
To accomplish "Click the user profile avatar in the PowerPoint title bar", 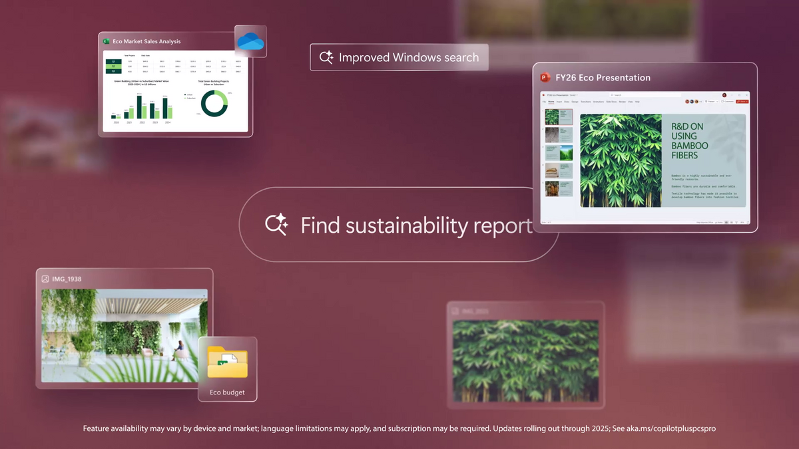I will coord(724,95).
